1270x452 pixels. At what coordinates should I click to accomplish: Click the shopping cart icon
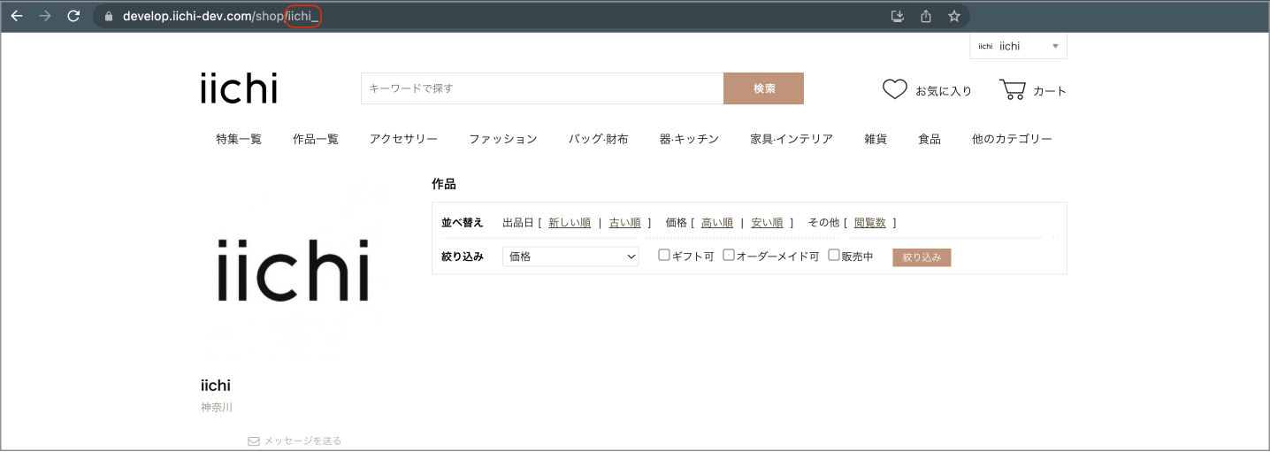(x=1013, y=89)
